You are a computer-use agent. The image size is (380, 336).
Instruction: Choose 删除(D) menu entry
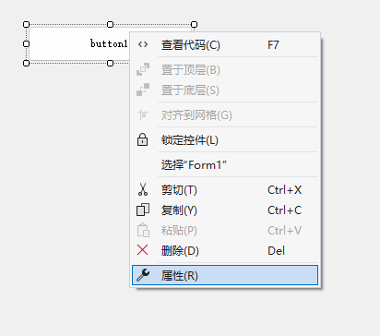click(x=225, y=251)
